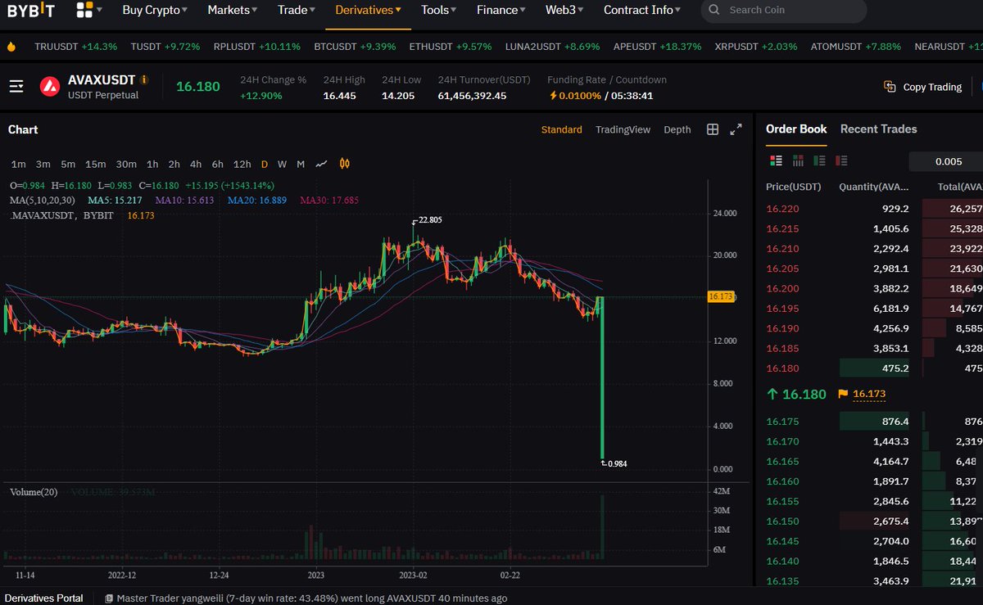Click the 16.173 mark price link
The image size is (983, 605).
869,395
